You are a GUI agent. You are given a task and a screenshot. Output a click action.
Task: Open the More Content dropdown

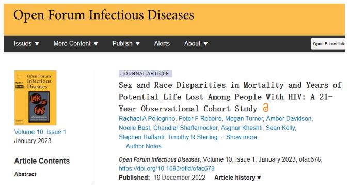click(76, 44)
